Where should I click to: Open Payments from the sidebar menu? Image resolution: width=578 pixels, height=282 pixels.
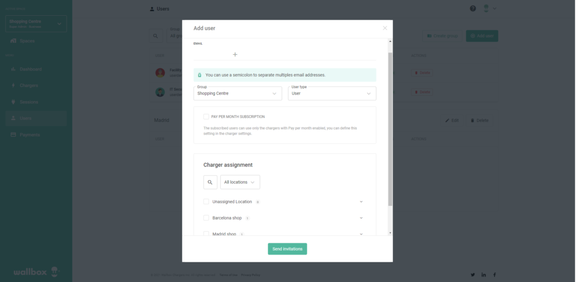(x=29, y=135)
